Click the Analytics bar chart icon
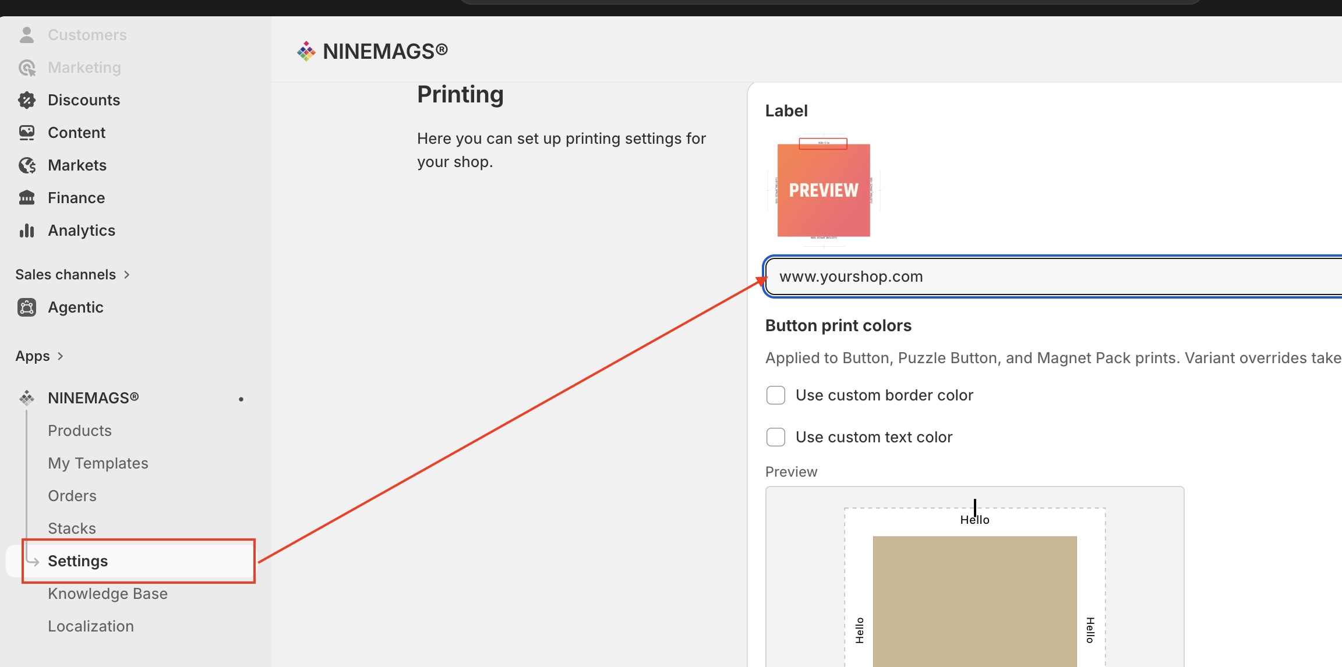The width and height of the screenshot is (1342, 667). click(x=27, y=230)
